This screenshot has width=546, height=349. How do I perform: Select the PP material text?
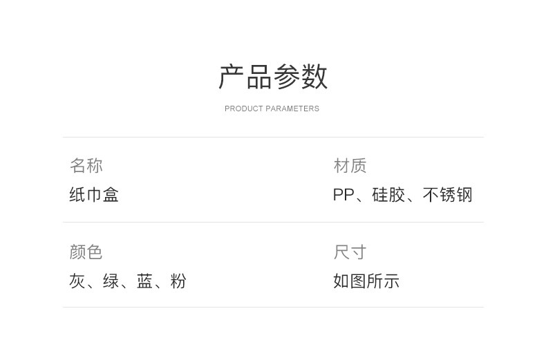coord(343,195)
